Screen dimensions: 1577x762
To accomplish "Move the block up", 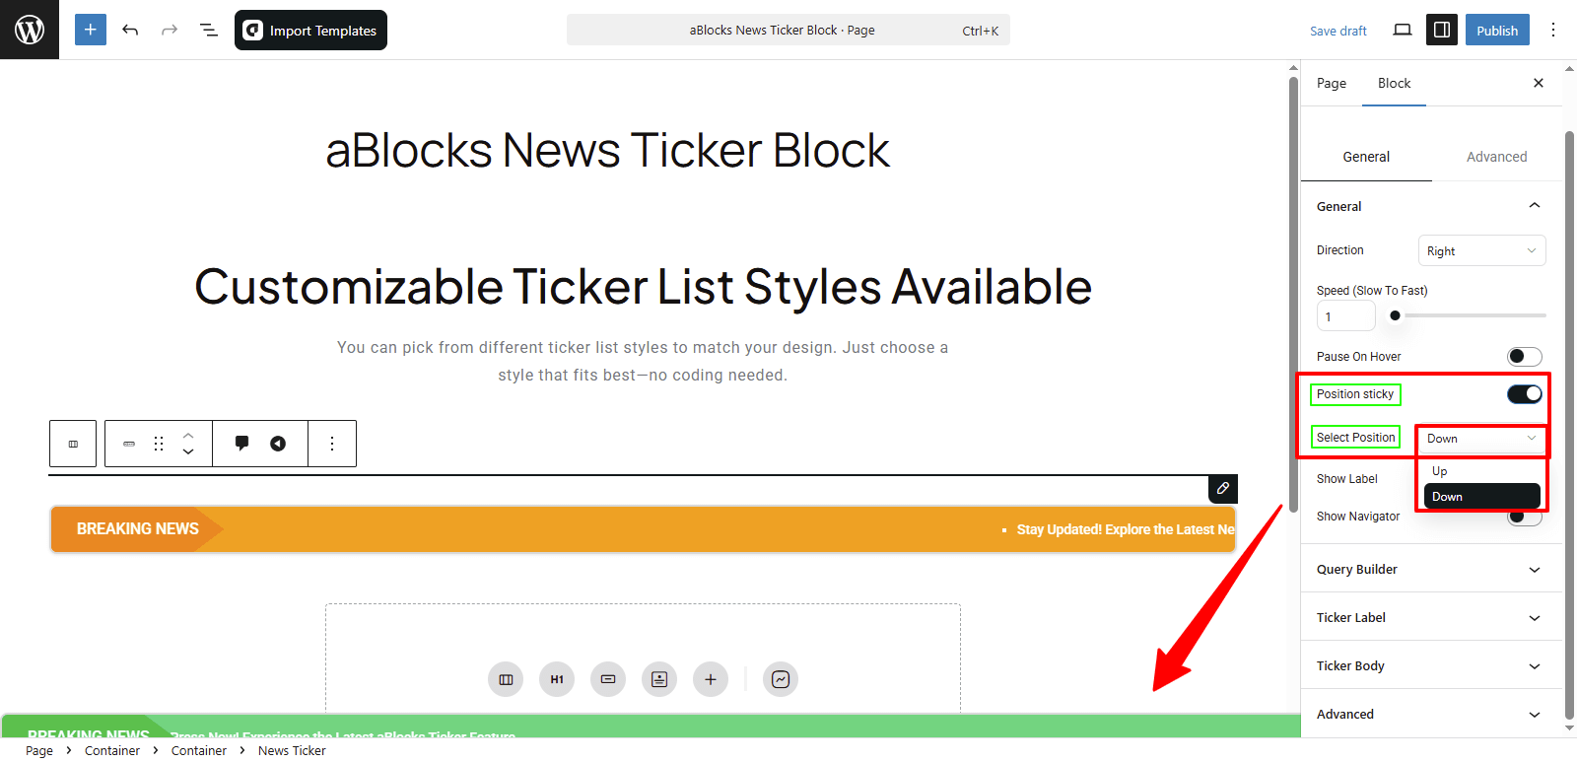I will click(x=188, y=435).
